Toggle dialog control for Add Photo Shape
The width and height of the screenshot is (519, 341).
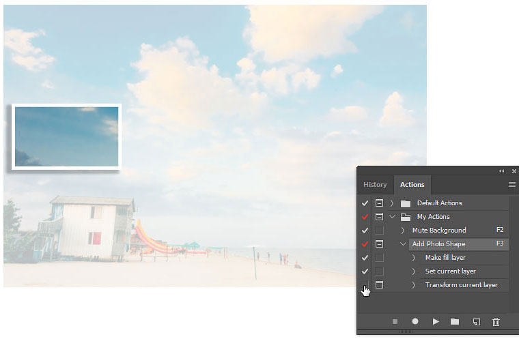[x=379, y=244]
